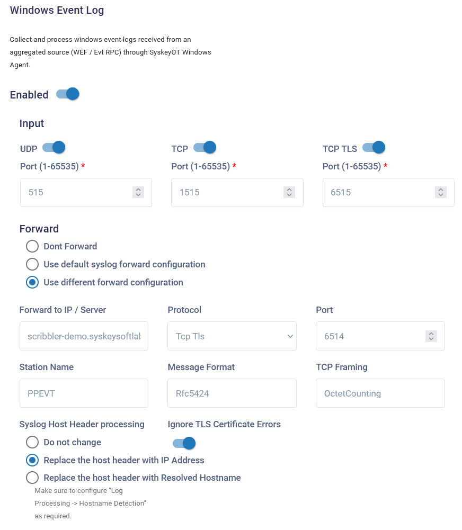
Task: Toggle Ignore TLS Certificate Errors switch
Action: (x=184, y=443)
